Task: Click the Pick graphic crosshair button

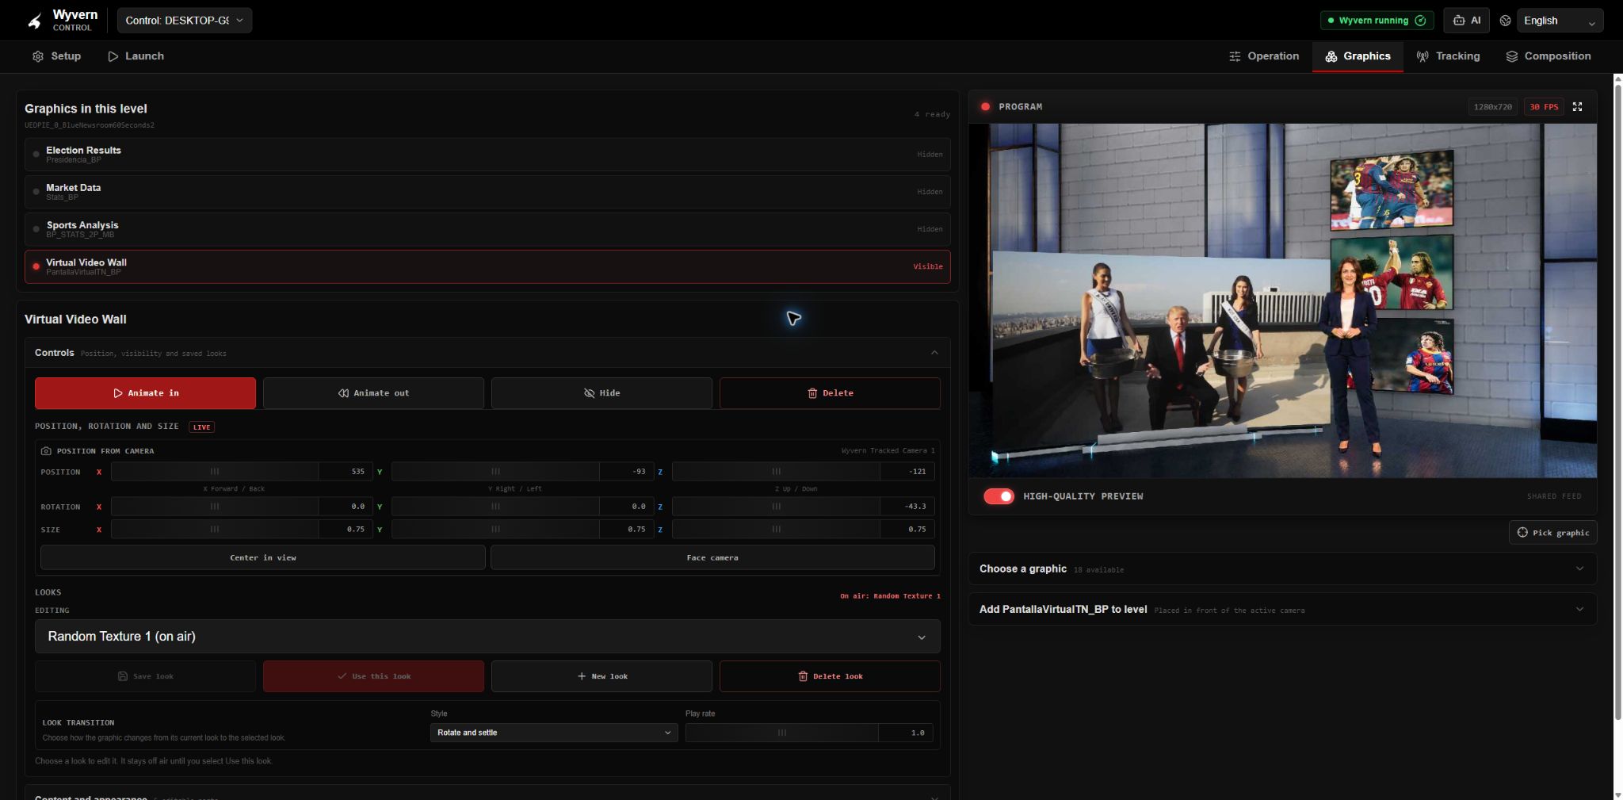Action: [x=1552, y=533]
